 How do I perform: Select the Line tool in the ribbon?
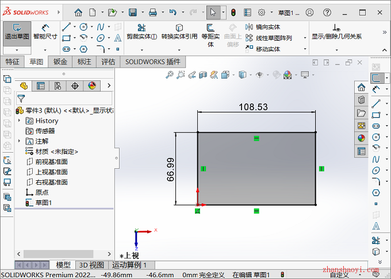pyautogui.click(x=66, y=27)
